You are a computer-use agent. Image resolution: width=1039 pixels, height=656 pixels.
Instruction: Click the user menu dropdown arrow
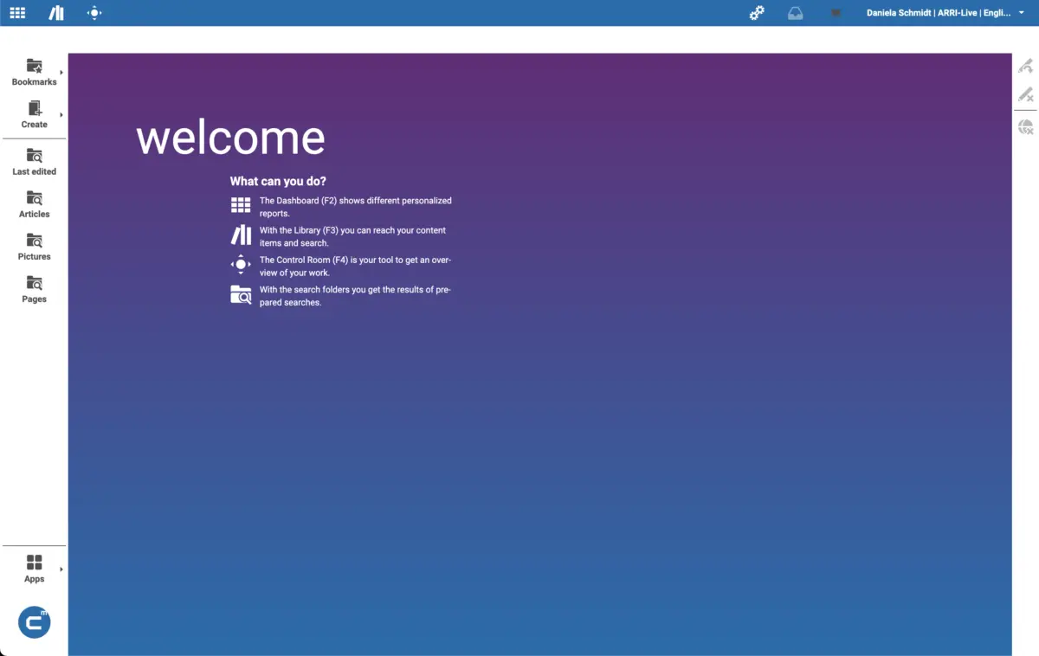point(1022,13)
